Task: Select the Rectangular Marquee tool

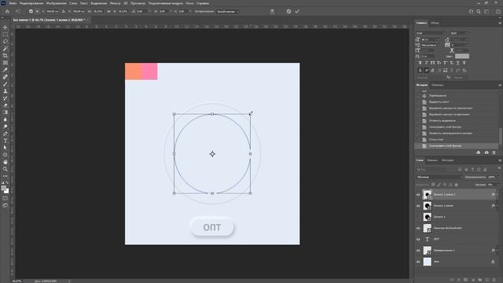Action: point(6,35)
